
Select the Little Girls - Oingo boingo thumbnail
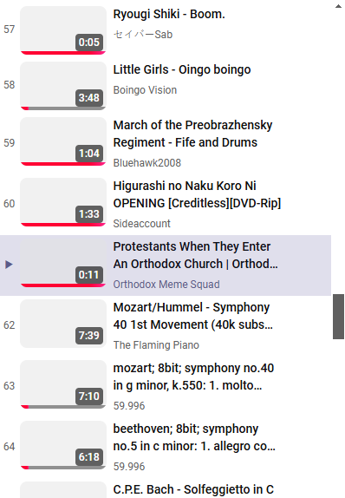63,86
